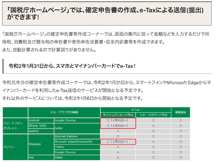Click the Internet Explorer cell
215x163 pixels.
(x=77, y=136)
